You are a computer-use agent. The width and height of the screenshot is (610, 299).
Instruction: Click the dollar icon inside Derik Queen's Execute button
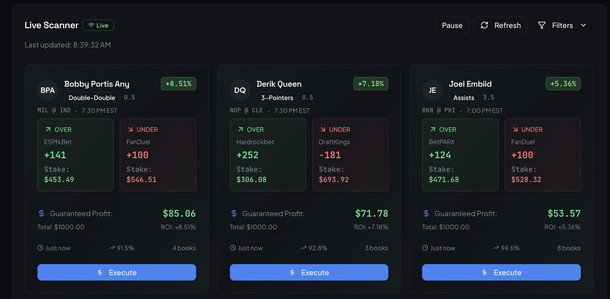[x=292, y=272]
